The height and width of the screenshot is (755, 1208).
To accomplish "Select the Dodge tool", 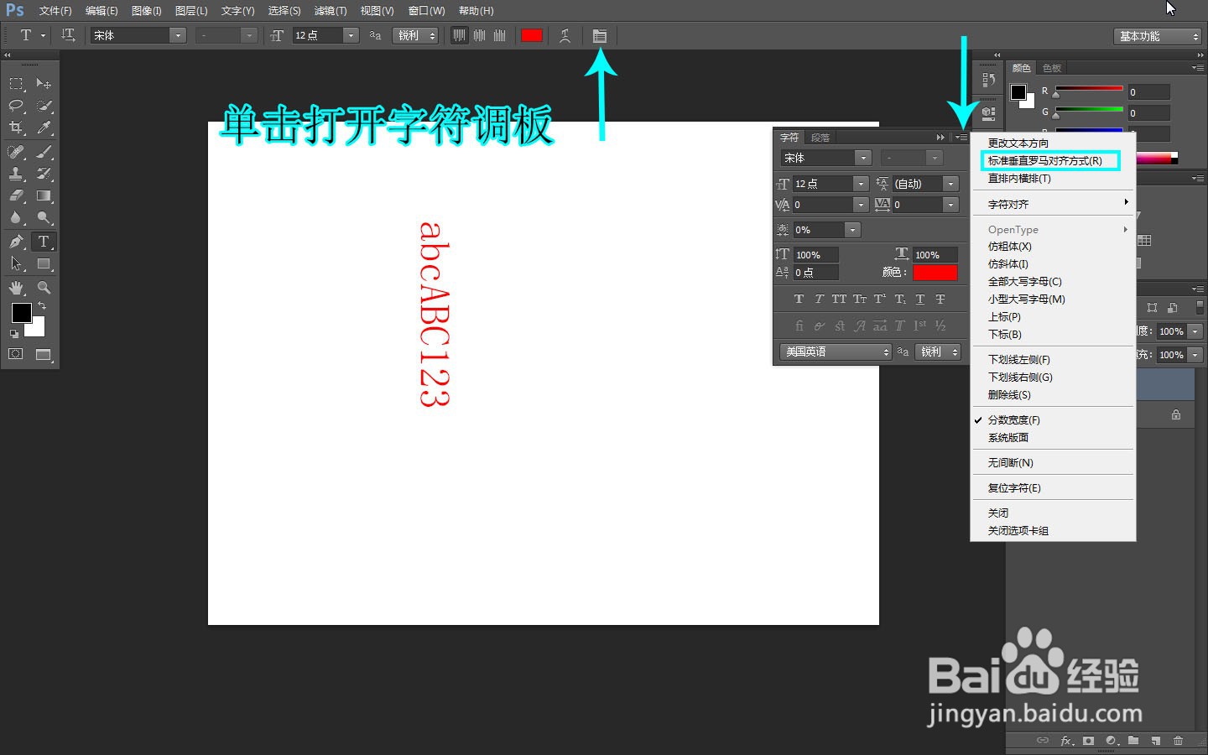I will pyautogui.click(x=44, y=217).
